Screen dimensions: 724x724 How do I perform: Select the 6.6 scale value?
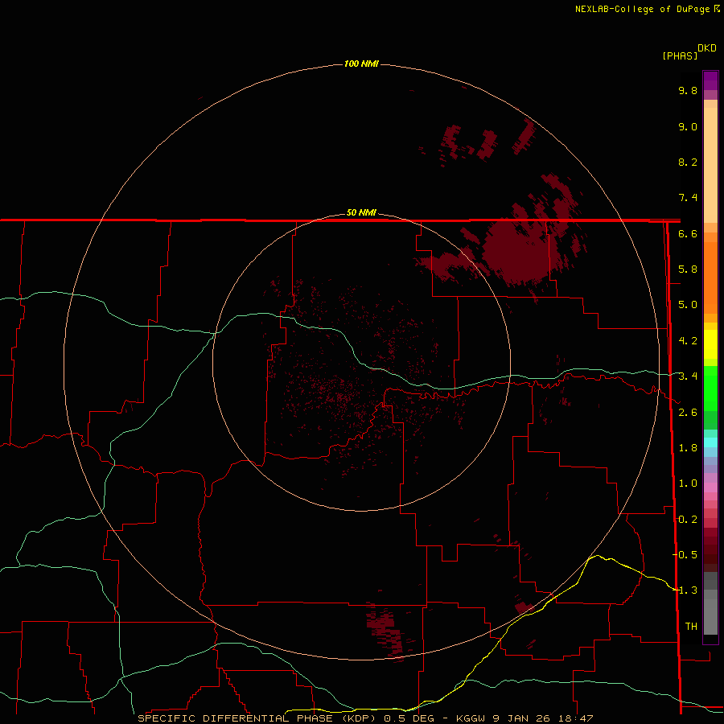[x=688, y=233]
